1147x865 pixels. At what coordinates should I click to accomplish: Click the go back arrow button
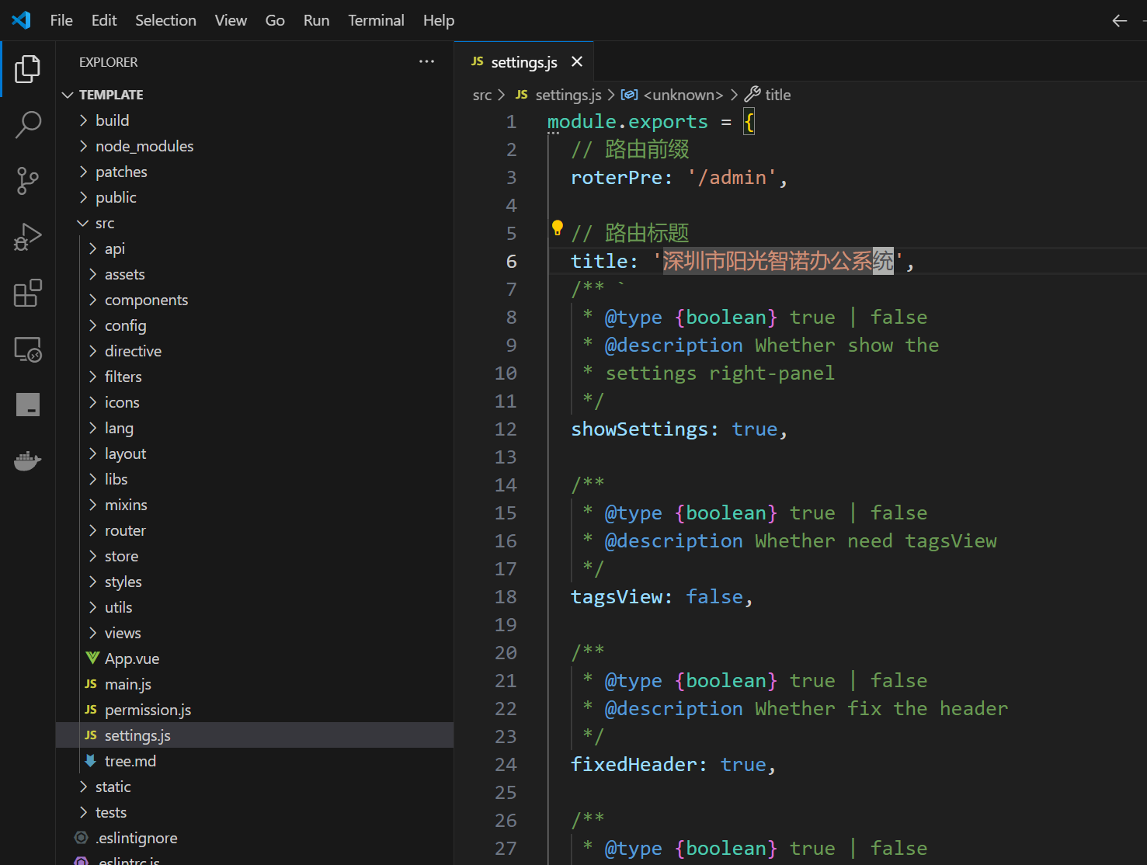pyautogui.click(x=1119, y=21)
